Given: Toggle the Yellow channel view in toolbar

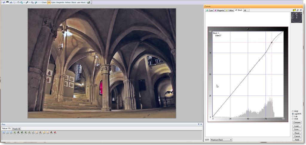Looking at the screenshot, I should (x=68, y=2).
